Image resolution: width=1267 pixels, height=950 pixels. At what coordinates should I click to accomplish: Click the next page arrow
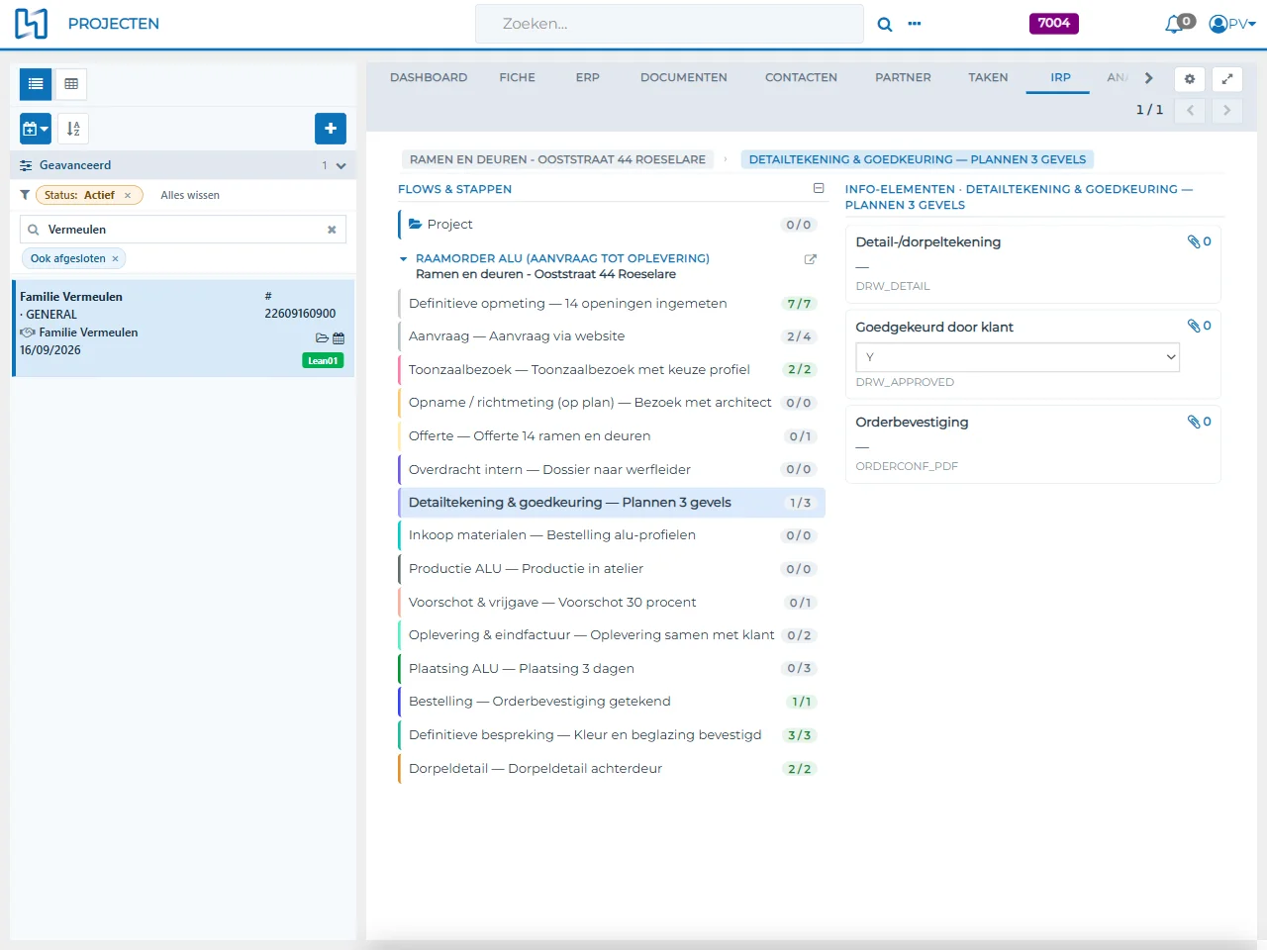click(x=1226, y=111)
